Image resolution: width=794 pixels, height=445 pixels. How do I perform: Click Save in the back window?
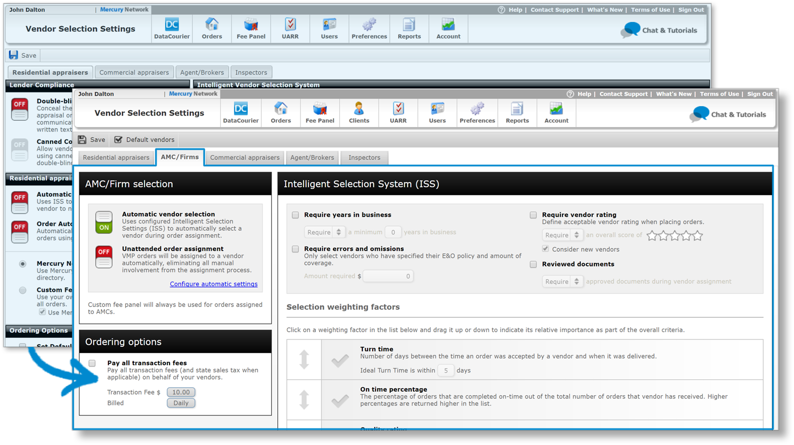(23, 55)
